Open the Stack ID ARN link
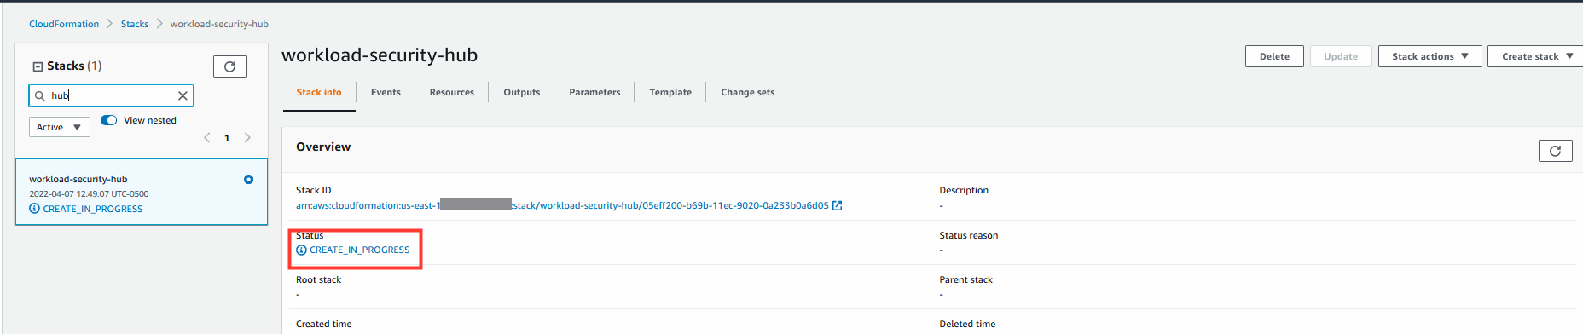Viewport: 1583px width, 334px height. coord(562,205)
